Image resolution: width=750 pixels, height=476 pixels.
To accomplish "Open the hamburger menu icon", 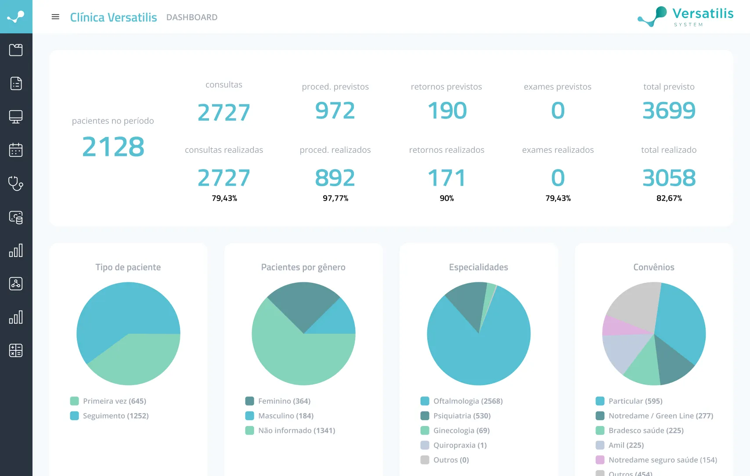I will [55, 17].
